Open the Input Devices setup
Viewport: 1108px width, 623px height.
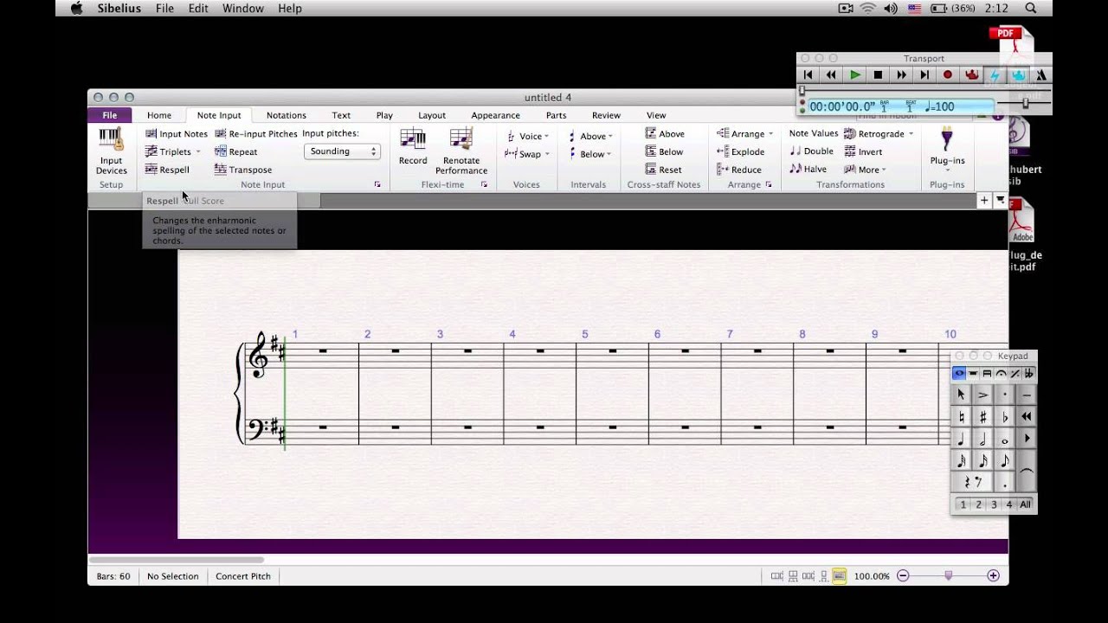[x=111, y=151]
